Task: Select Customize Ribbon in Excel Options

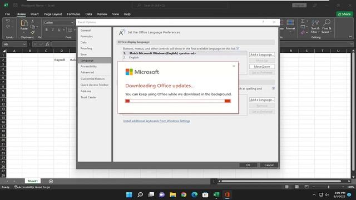Action: coord(95,79)
